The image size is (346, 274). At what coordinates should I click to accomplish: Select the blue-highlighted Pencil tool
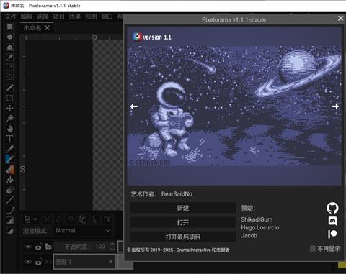pyautogui.click(x=9, y=159)
